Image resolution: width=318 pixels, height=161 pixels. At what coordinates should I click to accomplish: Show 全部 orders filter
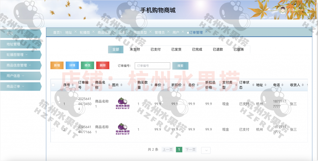point(116,49)
